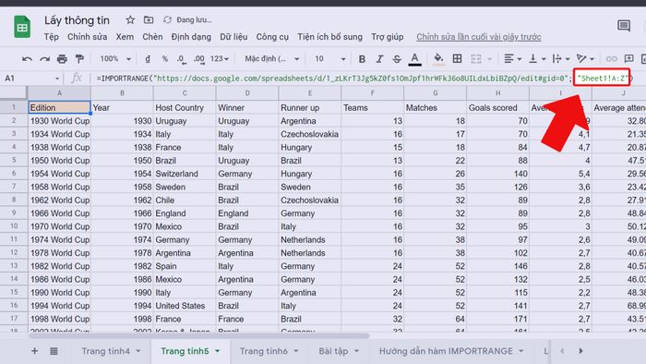Open the horizontal align dropdown
Screen dimensions: 646x364
512,59
